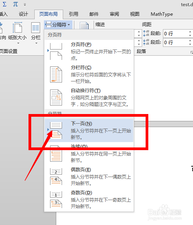Insert a 分页符(P) page break
Viewport: 193px width, 225px height.
pyautogui.click(x=89, y=51)
